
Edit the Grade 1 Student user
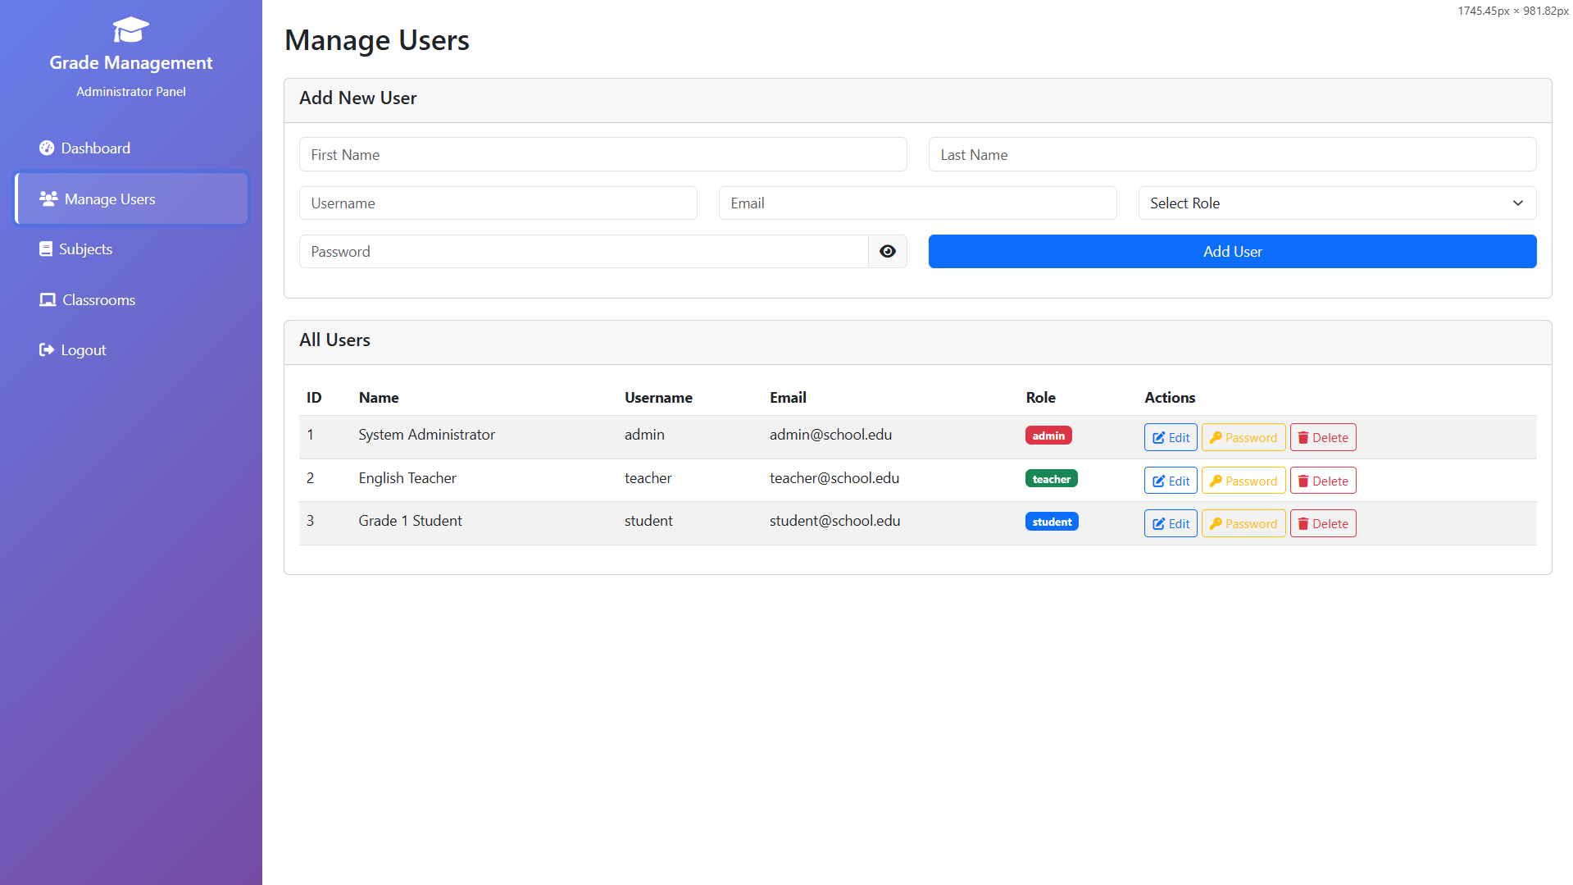(1170, 524)
